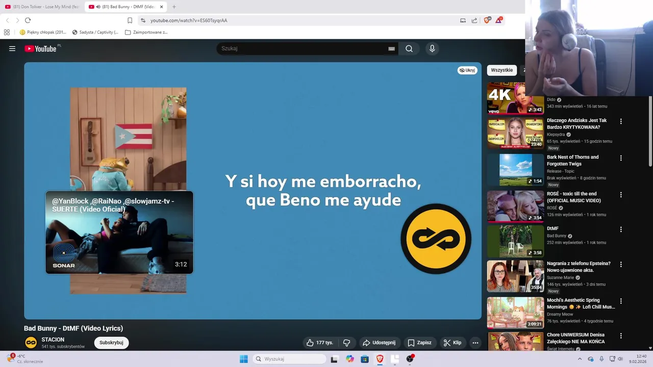Open the weather widget showing -6°C

[26, 359]
